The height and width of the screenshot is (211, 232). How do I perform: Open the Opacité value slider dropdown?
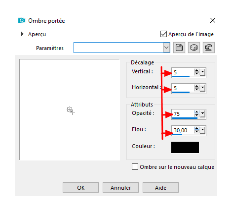[202, 114]
